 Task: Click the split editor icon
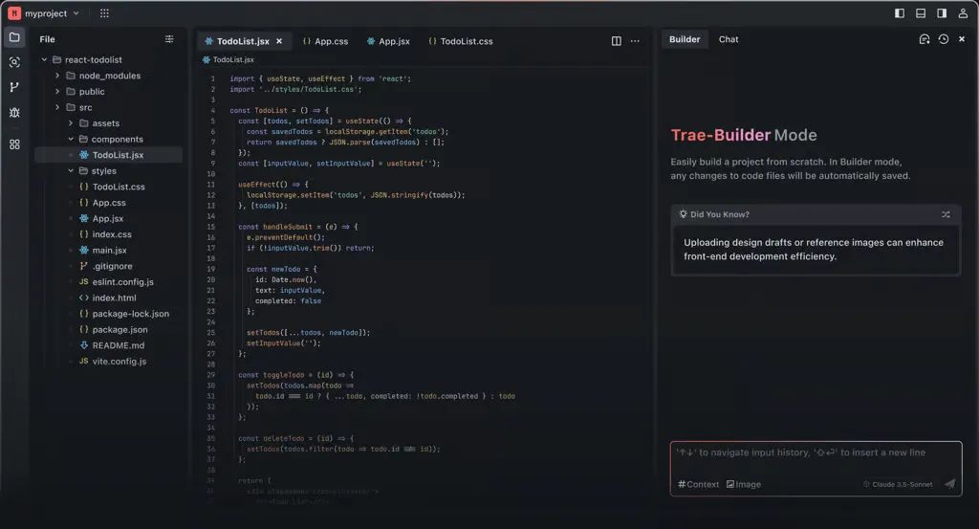(616, 41)
